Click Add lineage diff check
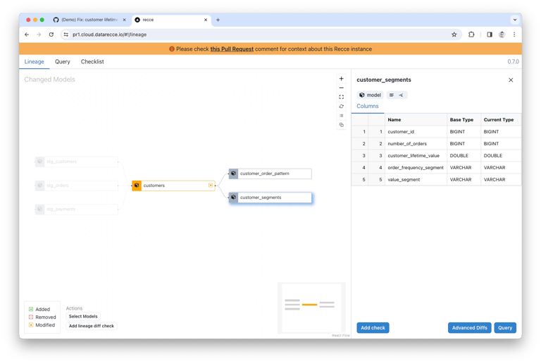Screen dimensions: 541x364 coord(91,326)
